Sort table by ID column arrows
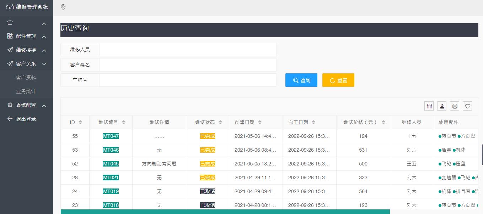The width and height of the screenshot is (483, 214). click(80, 122)
